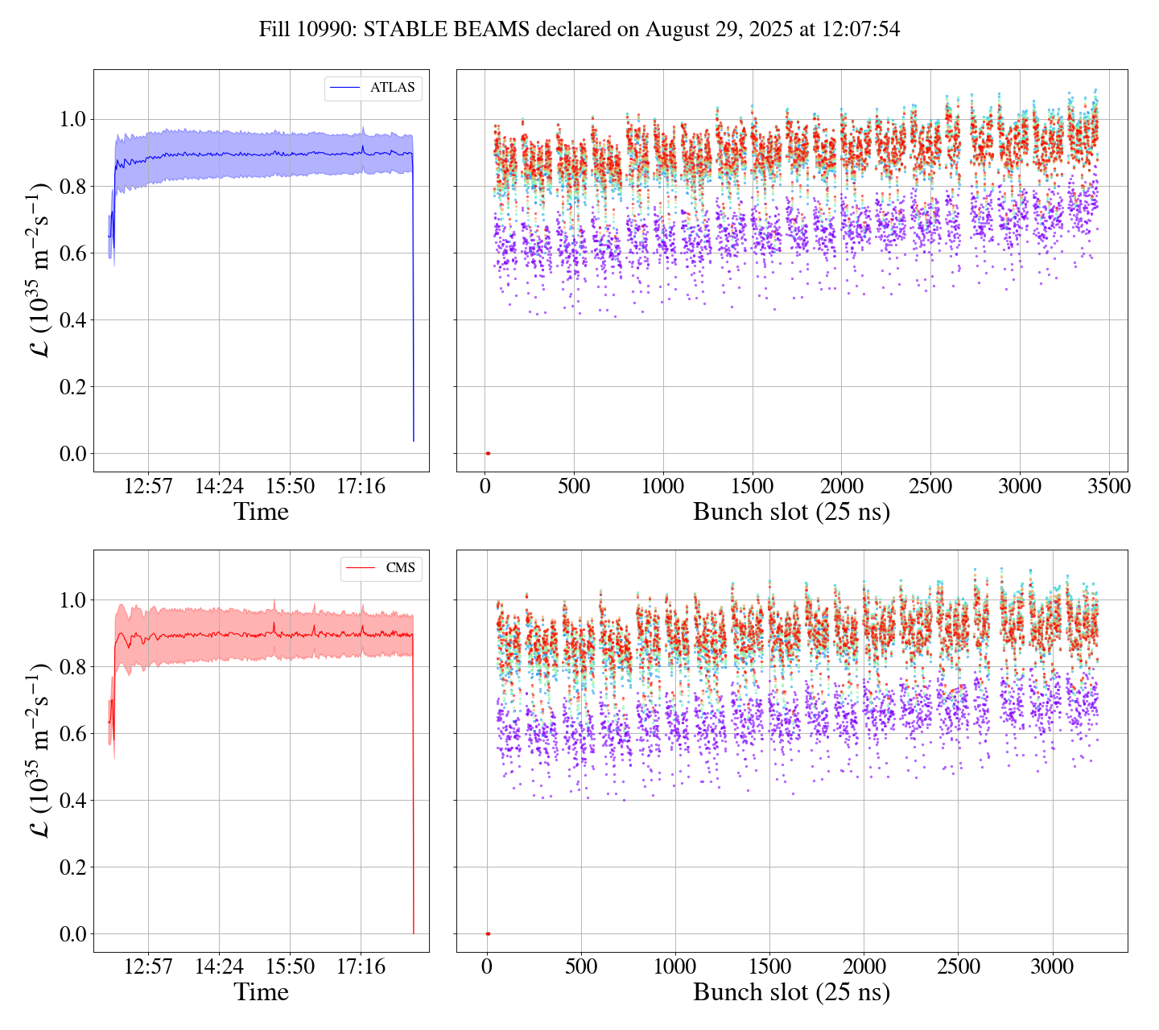This screenshot has width=1159, height=1030.
Task: Click the Time axis label under ATLAS plot
Action: point(261,512)
